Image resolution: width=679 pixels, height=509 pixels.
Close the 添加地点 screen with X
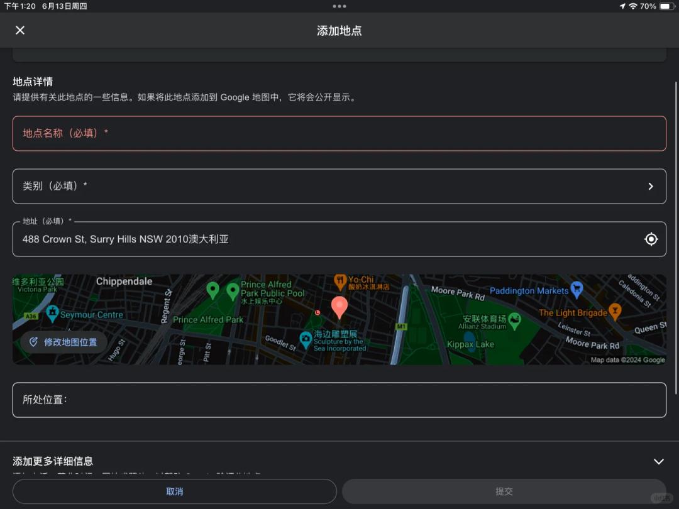coord(20,30)
